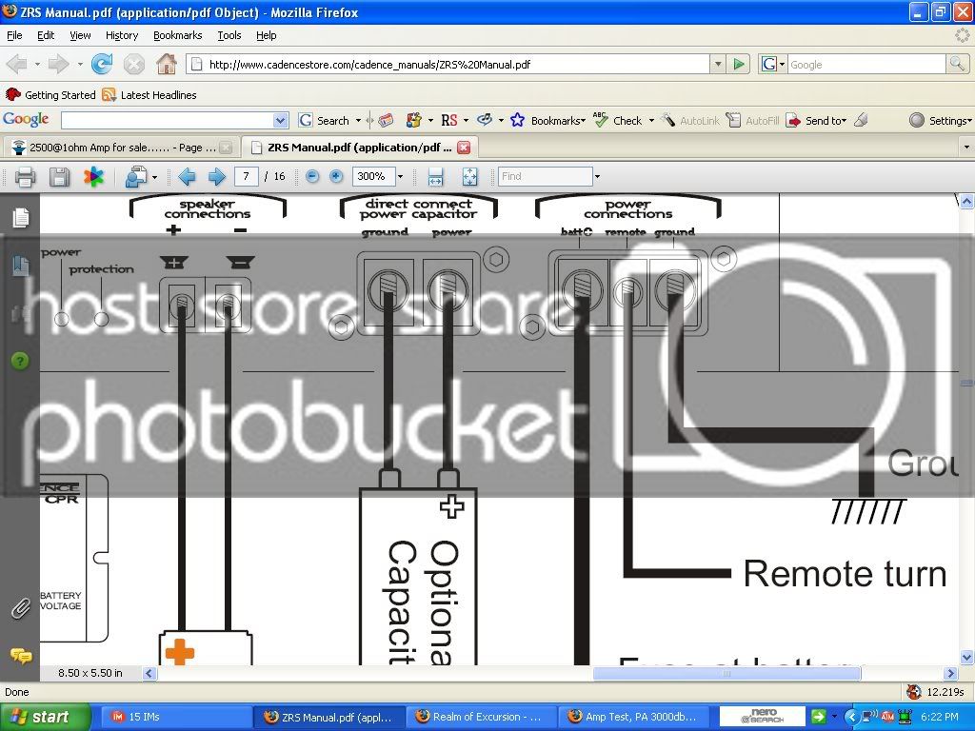Switch to Realm of Excursion taskbar window
This screenshot has width=975, height=731.
pos(481,717)
